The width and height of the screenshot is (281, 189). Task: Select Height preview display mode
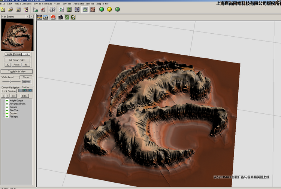point(9,54)
